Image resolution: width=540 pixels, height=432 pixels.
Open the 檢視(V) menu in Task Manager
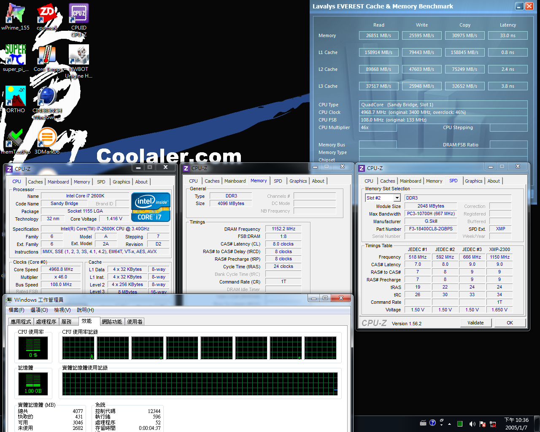point(62,310)
